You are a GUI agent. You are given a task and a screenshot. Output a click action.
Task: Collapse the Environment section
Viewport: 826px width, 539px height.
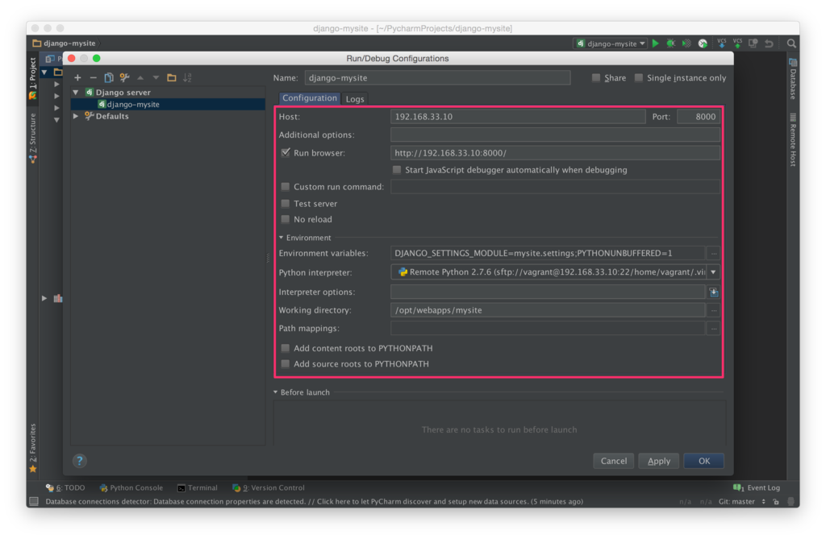pyautogui.click(x=281, y=238)
